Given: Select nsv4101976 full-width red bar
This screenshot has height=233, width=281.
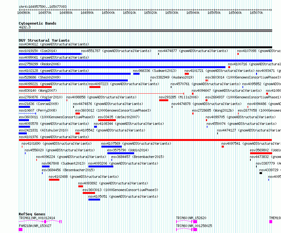Looking at the screenshot, I should coord(145,140).
